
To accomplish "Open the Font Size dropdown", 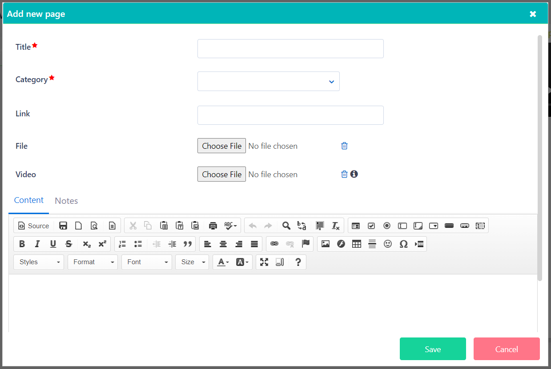I will (192, 262).
